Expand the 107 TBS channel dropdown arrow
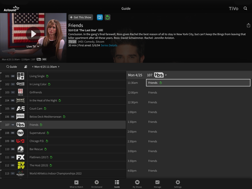252x189 pixels. [166, 75]
